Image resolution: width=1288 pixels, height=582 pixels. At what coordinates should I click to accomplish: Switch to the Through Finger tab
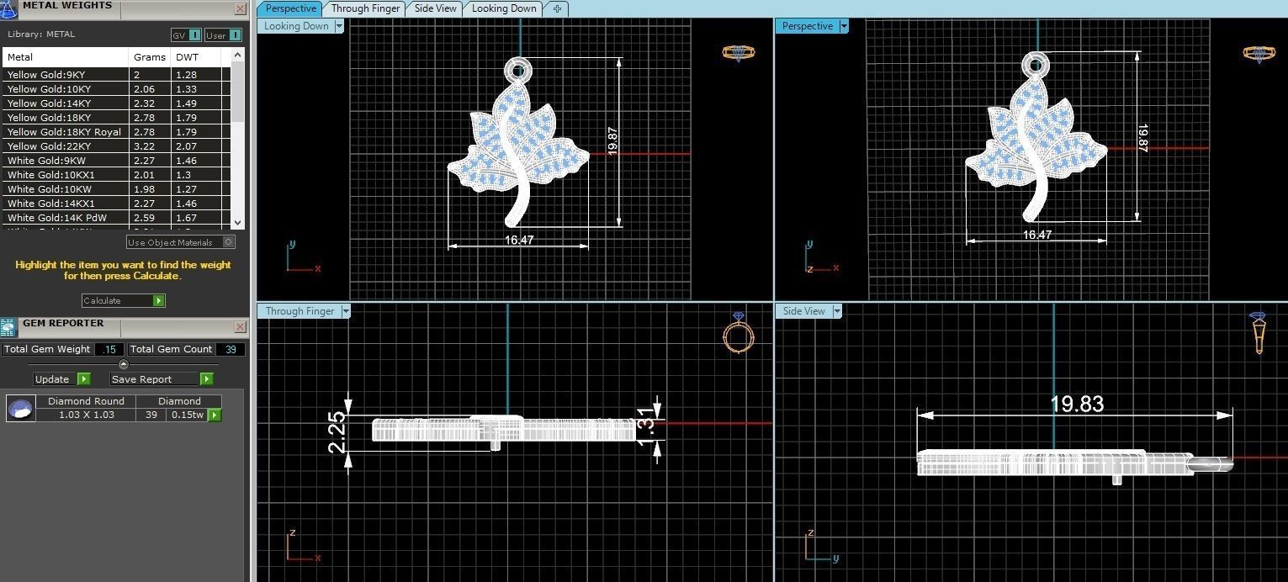[x=366, y=8]
